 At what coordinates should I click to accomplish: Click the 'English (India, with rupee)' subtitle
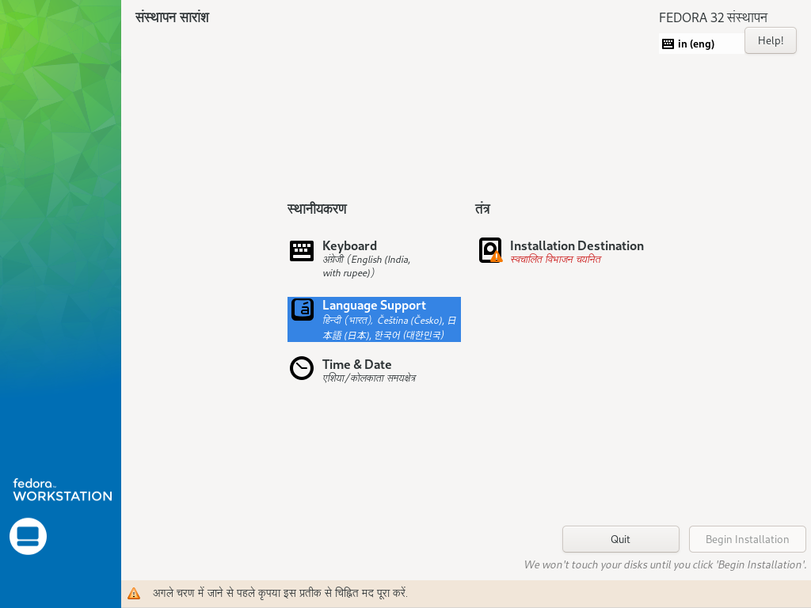click(x=367, y=266)
